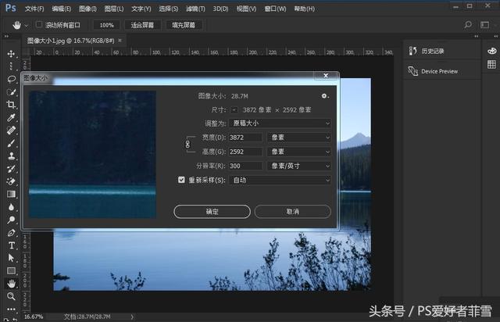Click the search magnifier in options bar
Screen dimensions: 500x322
pos(468,24)
